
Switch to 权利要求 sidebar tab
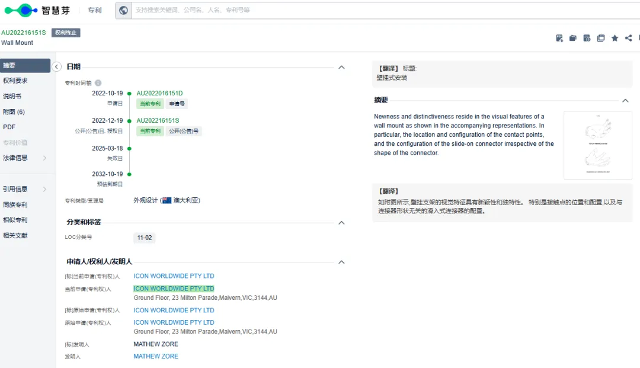coord(15,81)
